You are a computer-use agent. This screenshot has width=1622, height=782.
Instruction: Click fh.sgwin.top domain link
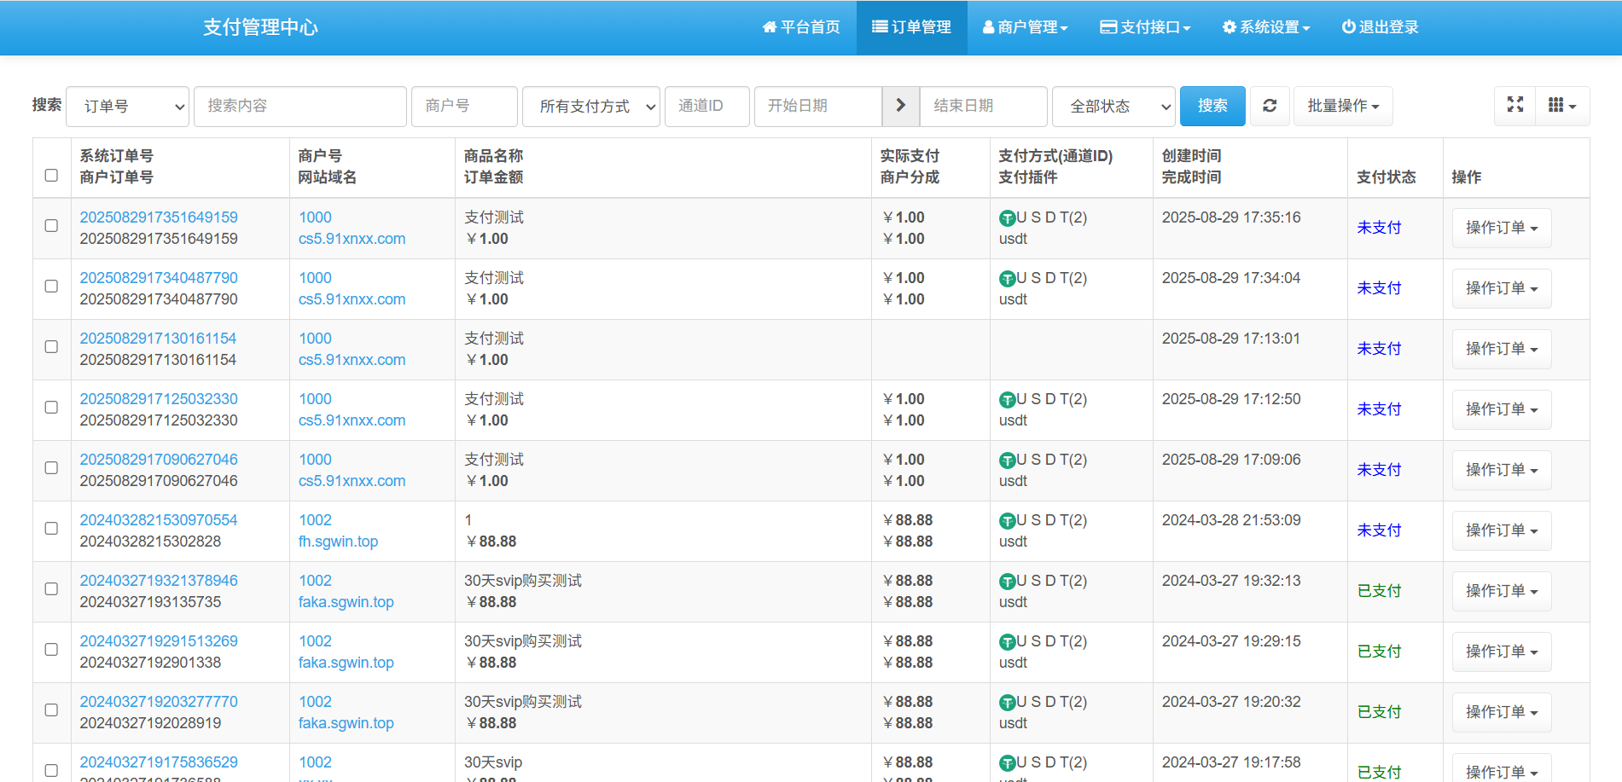tap(338, 542)
